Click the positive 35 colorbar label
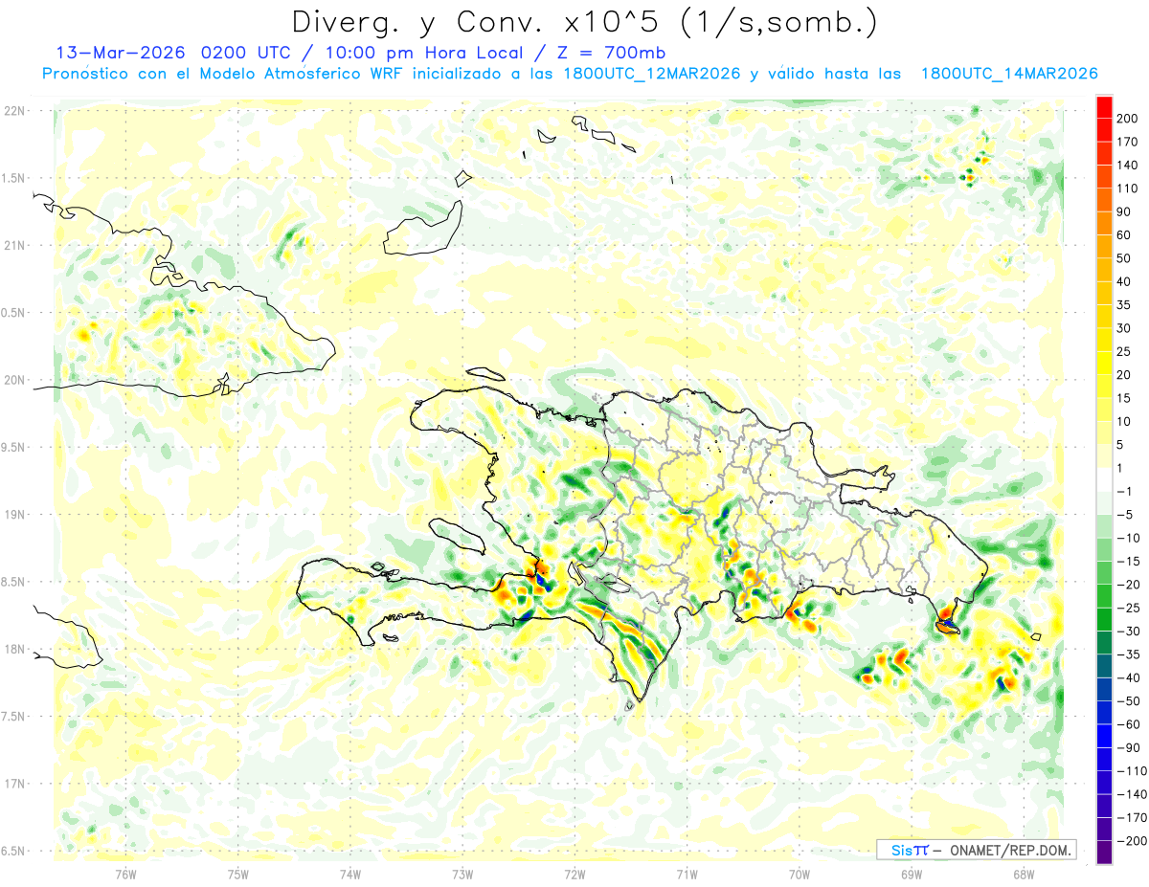1149x887 pixels. pos(1124,305)
